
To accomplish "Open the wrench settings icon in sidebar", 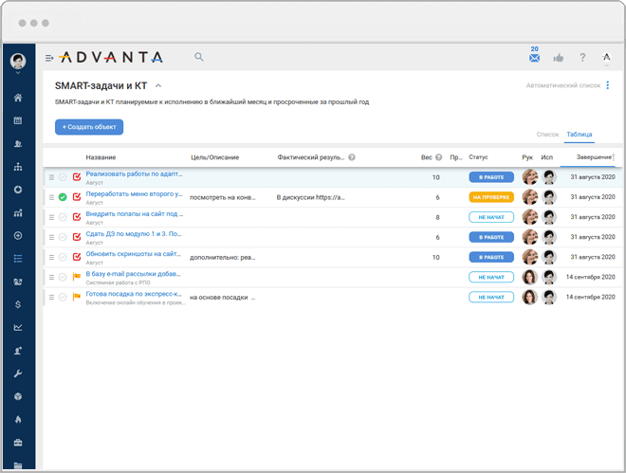I will point(18,373).
